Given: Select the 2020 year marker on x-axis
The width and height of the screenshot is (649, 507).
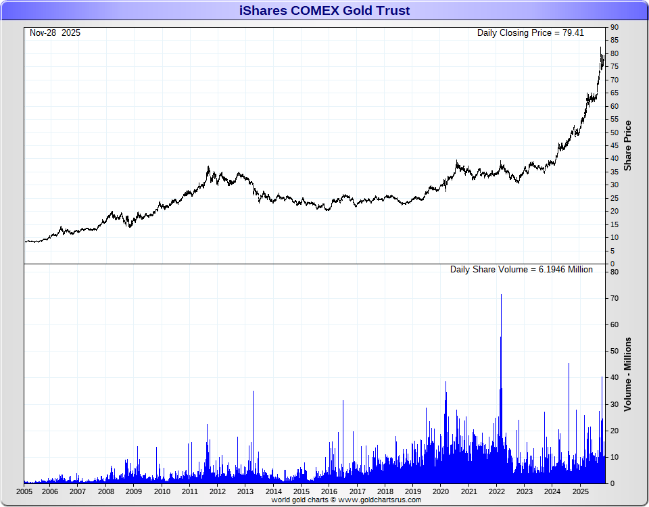Looking at the screenshot, I should tap(440, 491).
